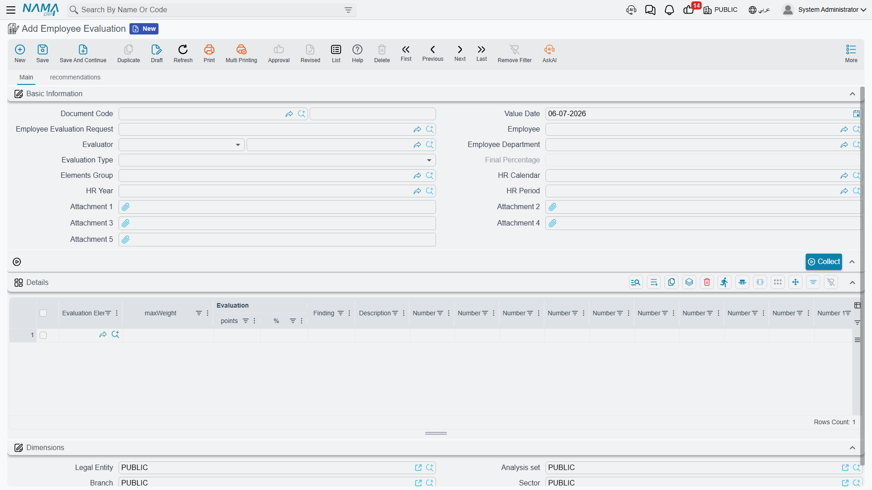Image resolution: width=872 pixels, height=490 pixels.
Task: Click the New status badge
Action: [x=144, y=29]
